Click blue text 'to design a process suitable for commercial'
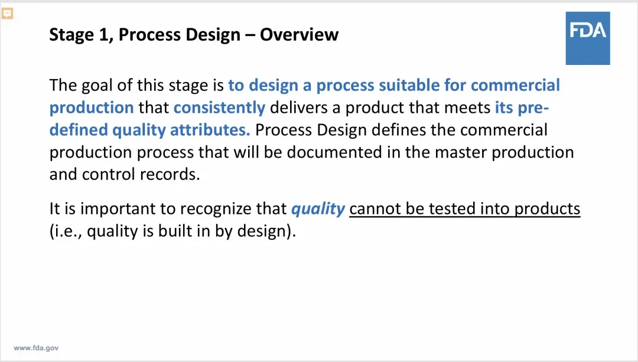 point(394,86)
